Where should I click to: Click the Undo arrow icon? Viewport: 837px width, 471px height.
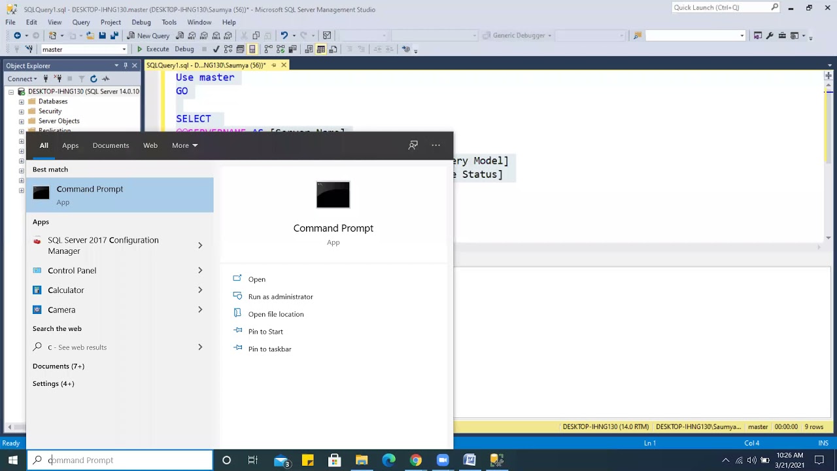[x=284, y=35]
